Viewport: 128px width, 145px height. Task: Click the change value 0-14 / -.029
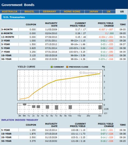(107, 137)
